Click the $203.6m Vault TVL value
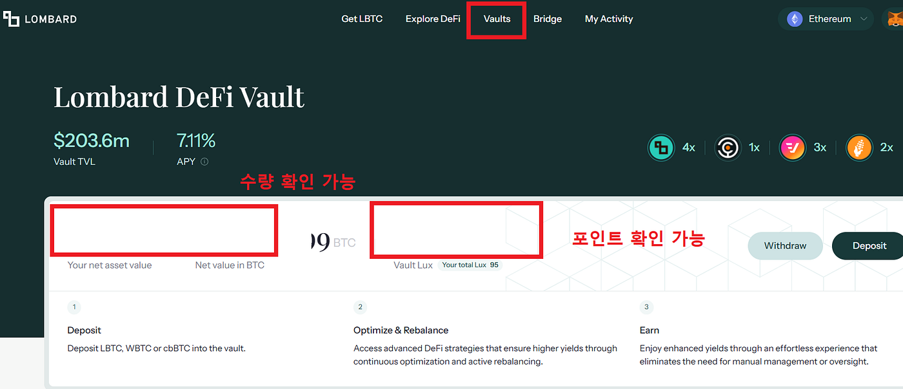903x389 pixels. (x=92, y=140)
